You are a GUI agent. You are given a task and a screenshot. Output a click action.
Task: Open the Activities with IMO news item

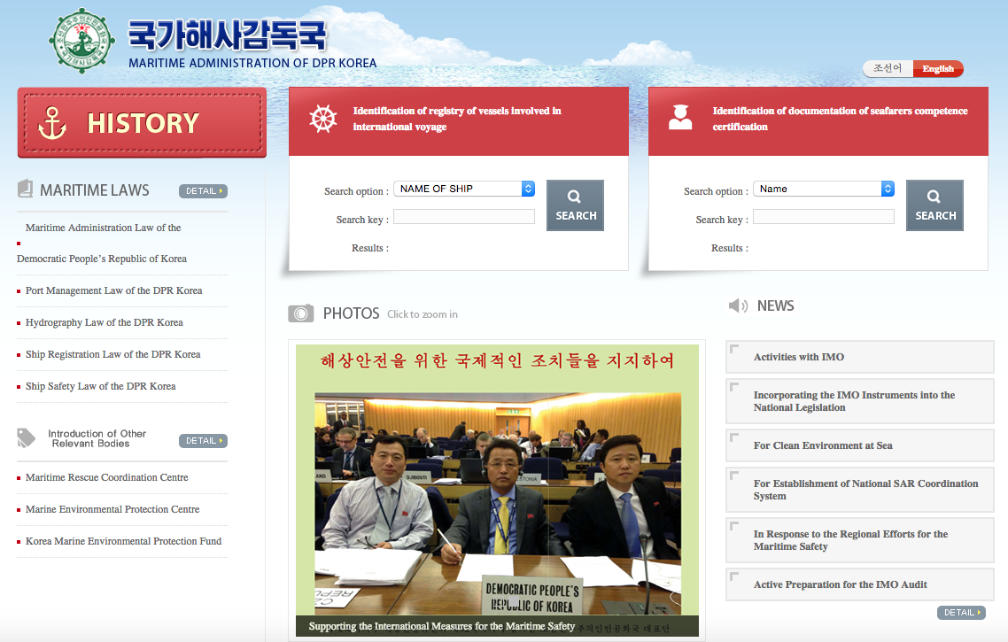(x=799, y=357)
